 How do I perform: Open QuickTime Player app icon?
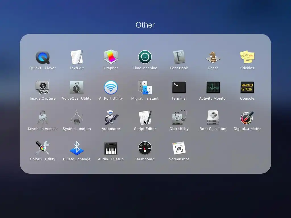click(43, 57)
